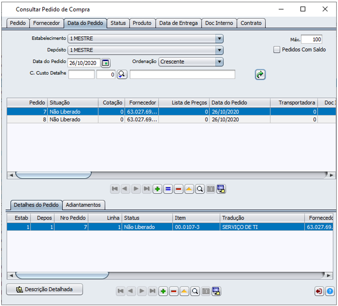The width and height of the screenshot is (338, 306).
Task: Exit the window with the red door icon
Action: (319, 291)
